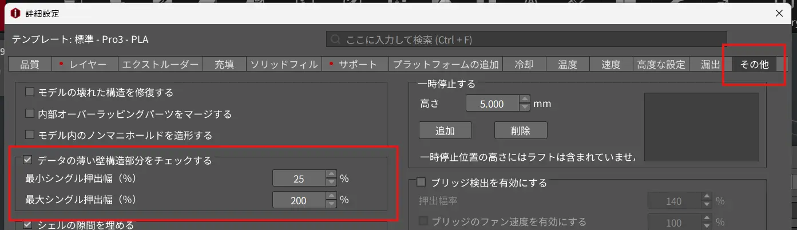Check モデル内のノンマニホールドを造形する option
797x230 pixels.
(x=30, y=136)
